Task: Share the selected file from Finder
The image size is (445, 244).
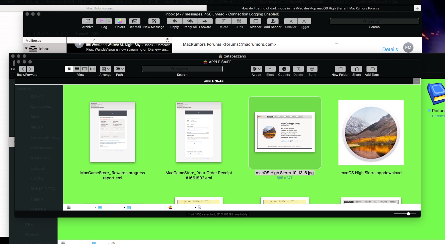Action: [x=357, y=69]
